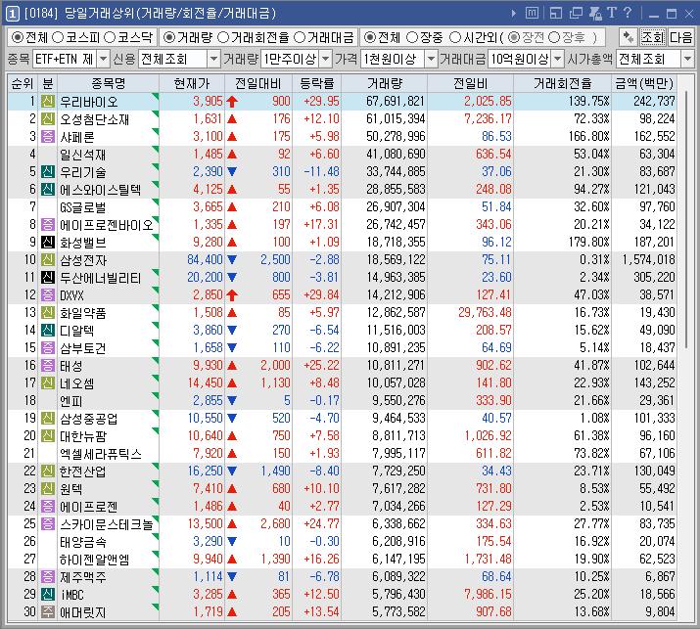Click the 전일대비 column header
Viewport: 700px width, 629px height.
coord(258,83)
